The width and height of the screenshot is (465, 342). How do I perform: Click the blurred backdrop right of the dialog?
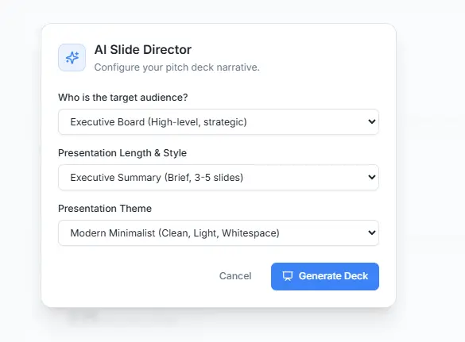[x=430, y=166]
